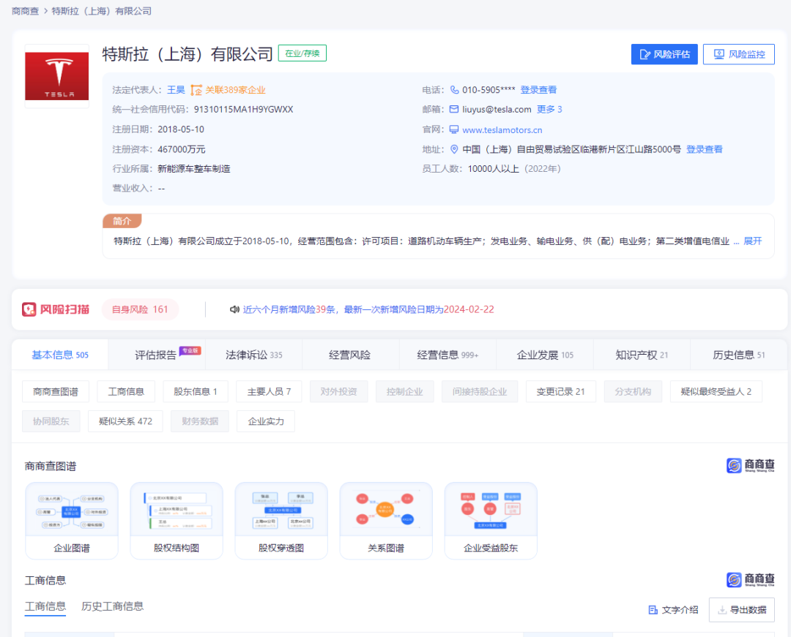Screen dimensions: 791x637
Task: Switch to the 知识产权 tab
Action: point(642,355)
